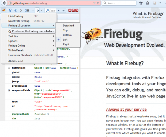The width and height of the screenshot is (166, 137).
Task: Detach Firebug into separate window button
Action: [x=73, y=10]
